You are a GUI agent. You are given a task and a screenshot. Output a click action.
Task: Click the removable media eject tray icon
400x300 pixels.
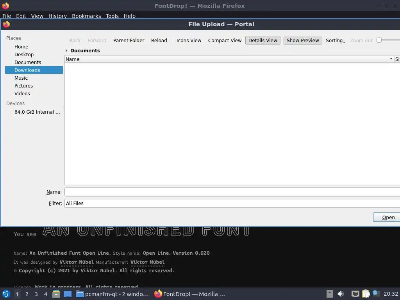(330, 294)
